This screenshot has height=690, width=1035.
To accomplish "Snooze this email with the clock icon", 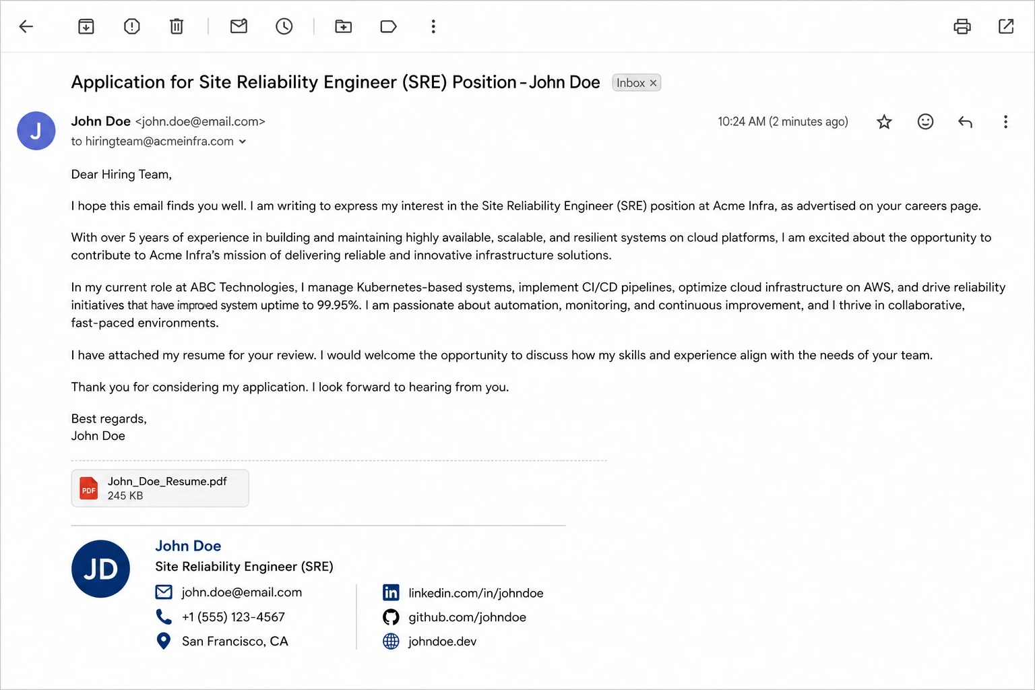I will point(284,26).
